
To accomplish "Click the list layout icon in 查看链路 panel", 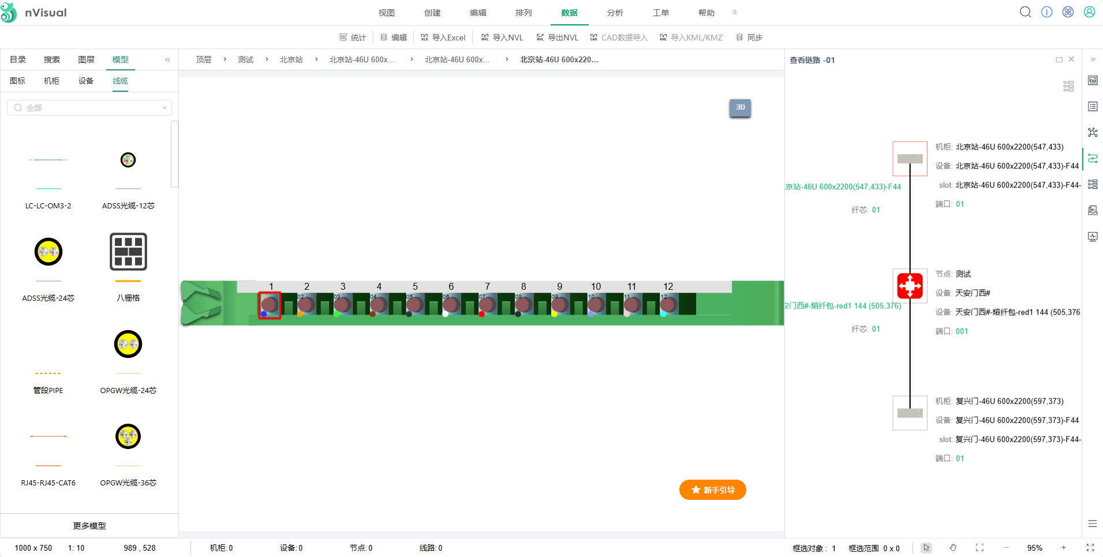I will 1069,86.
